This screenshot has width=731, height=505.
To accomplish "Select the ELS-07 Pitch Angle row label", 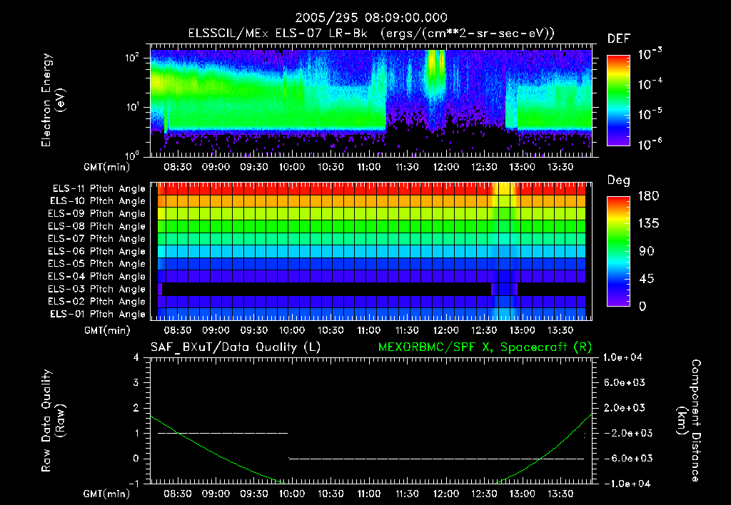I will click(x=97, y=238).
